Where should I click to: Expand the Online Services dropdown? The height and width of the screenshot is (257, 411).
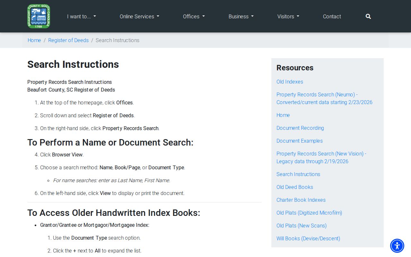click(139, 16)
